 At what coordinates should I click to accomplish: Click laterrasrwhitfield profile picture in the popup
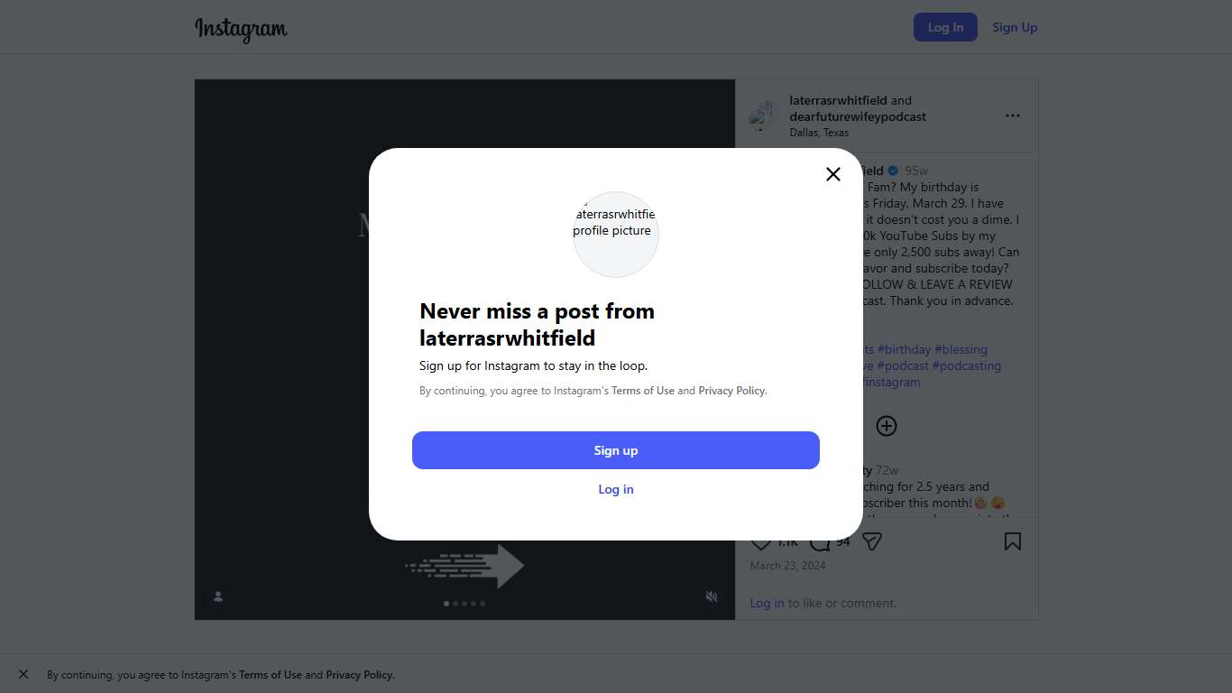pyautogui.click(x=616, y=235)
